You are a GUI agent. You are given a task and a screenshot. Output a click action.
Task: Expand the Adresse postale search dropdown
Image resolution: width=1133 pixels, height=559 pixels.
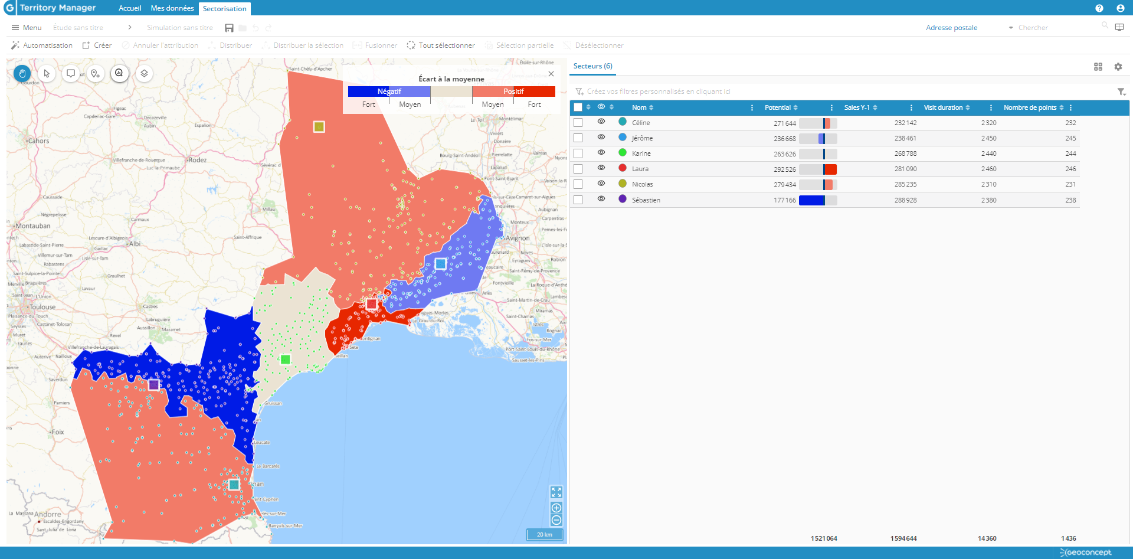pos(1010,28)
